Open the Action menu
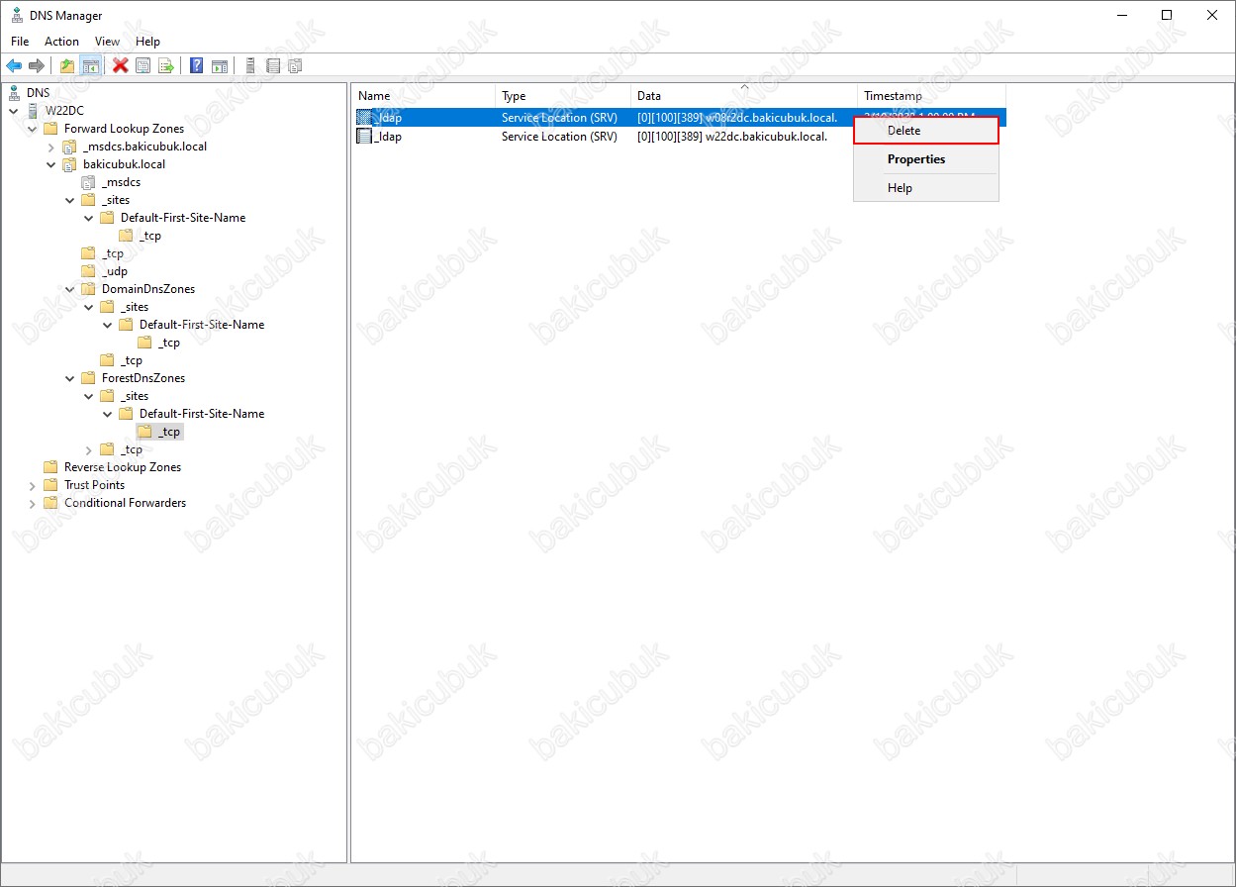This screenshot has height=887, width=1236. pos(61,42)
